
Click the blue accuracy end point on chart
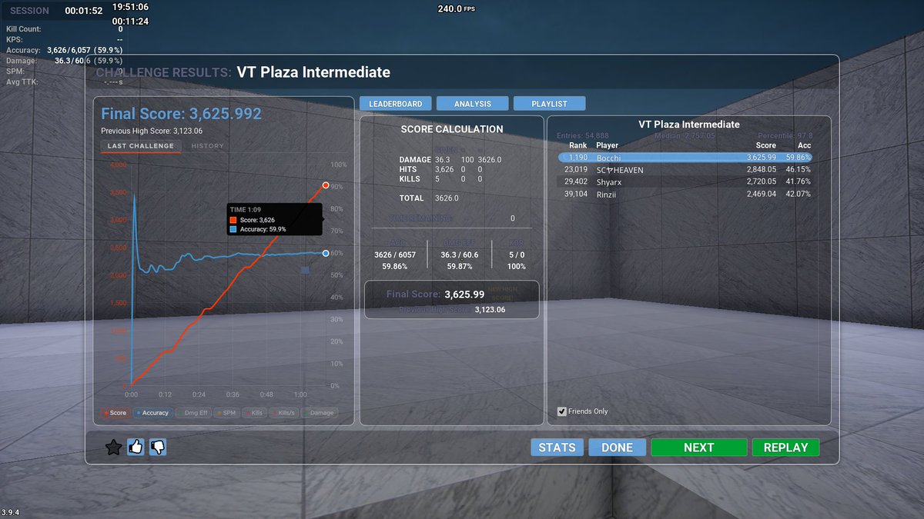326,253
